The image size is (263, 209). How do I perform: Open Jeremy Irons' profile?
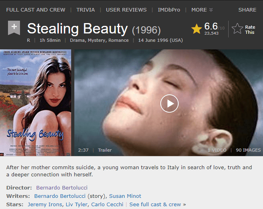[45, 204]
